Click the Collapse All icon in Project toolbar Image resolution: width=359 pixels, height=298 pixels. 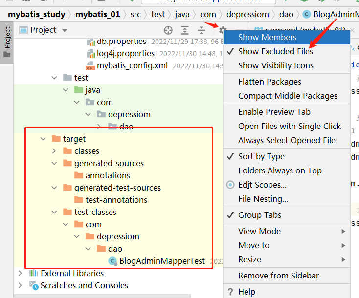pyautogui.click(x=202, y=30)
